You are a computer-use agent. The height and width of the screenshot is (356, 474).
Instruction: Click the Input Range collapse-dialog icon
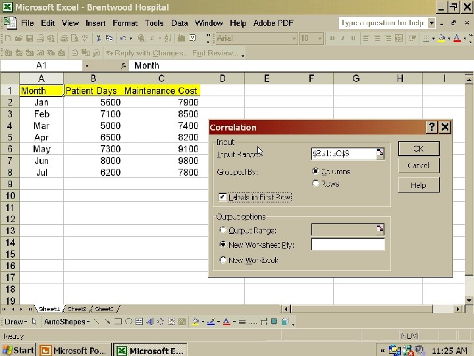381,153
